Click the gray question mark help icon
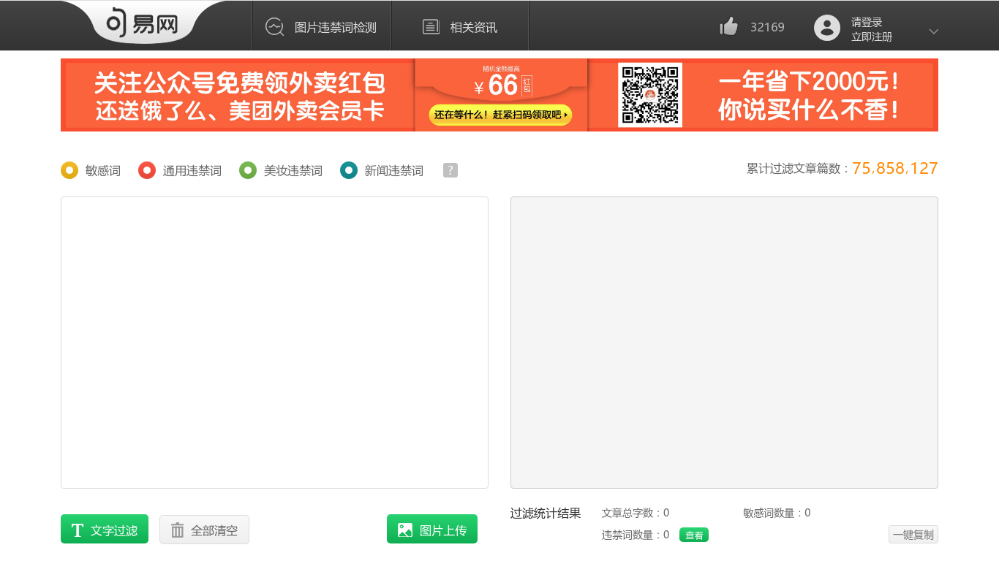This screenshot has height=561, width=999. click(451, 170)
